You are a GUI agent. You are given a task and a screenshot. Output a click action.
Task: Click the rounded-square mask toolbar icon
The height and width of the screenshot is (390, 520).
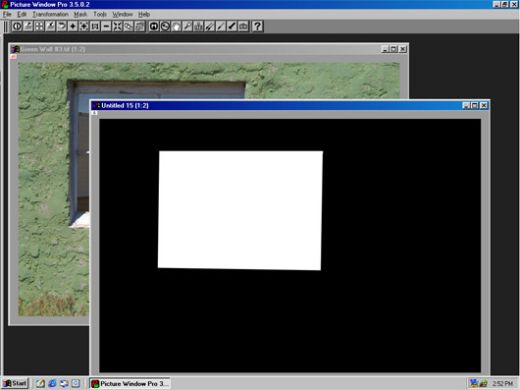click(x=154, y=27)
